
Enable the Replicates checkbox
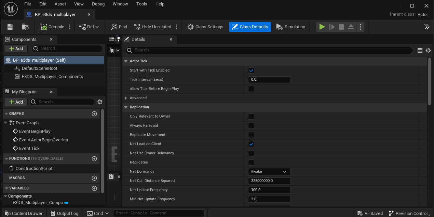click(x=251, y=162)
